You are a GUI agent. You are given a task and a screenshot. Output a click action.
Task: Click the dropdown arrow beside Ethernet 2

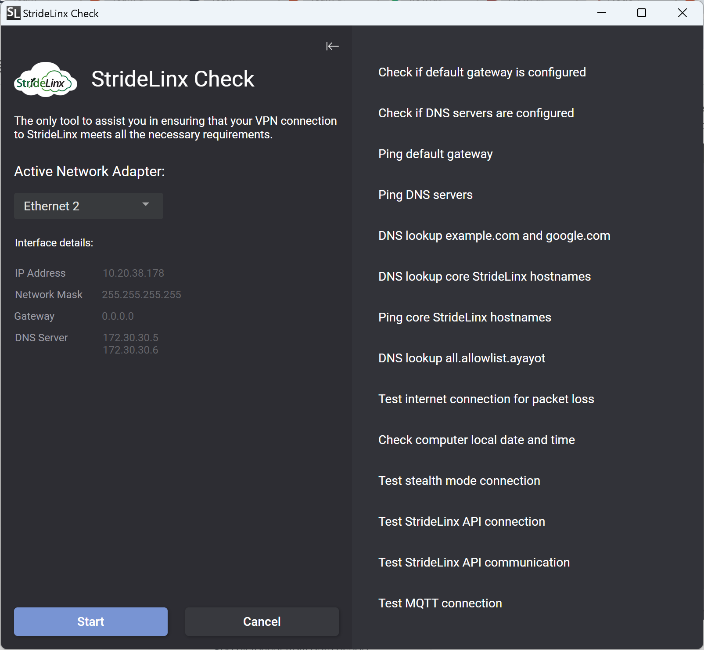click(146, 205)
